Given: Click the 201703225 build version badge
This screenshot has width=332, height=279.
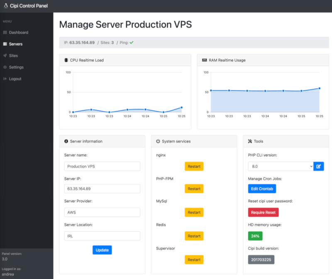Looking at the screenshot, I should (x=261, y=260).
